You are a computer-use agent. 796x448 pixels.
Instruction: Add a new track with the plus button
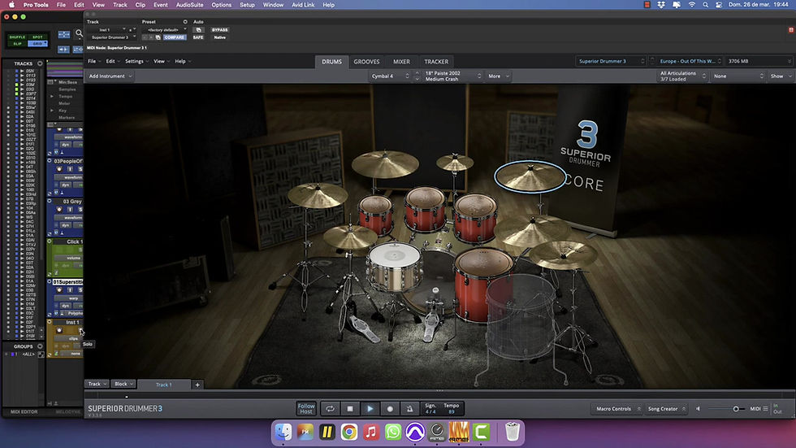click(197, 385)
